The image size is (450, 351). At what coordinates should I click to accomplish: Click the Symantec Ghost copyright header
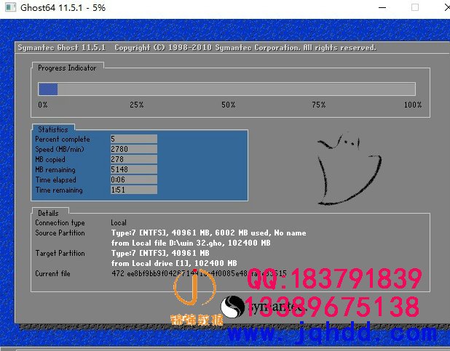tap(197, 47)
